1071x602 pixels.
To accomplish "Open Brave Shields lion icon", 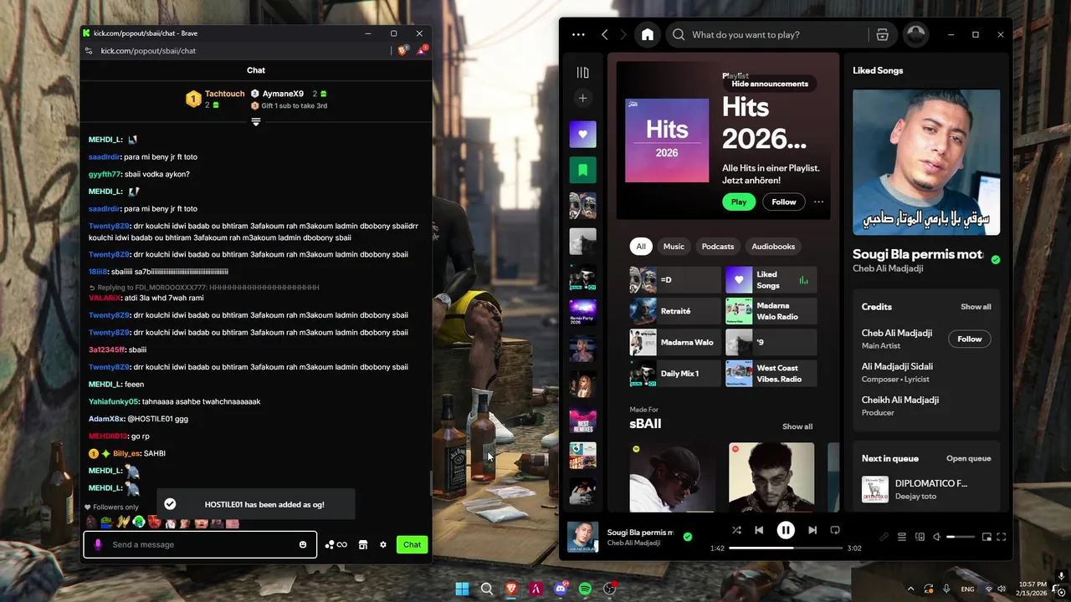I will point(402,51).
